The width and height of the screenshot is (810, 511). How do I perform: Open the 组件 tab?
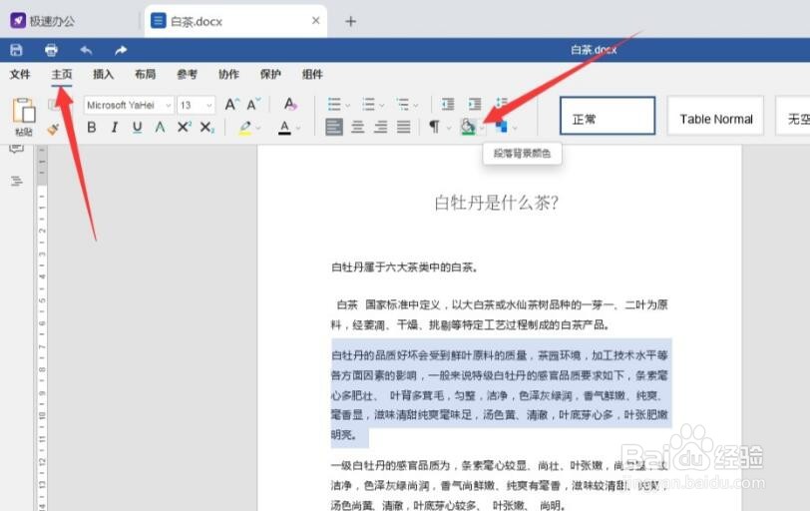[312, 75]
